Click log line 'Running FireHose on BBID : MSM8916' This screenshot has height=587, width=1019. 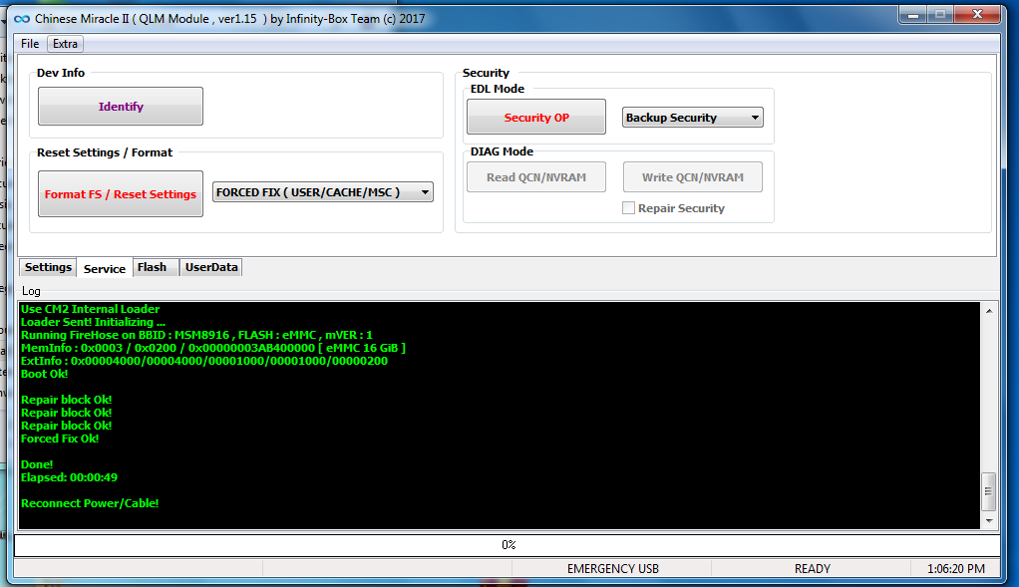(196, 335)
